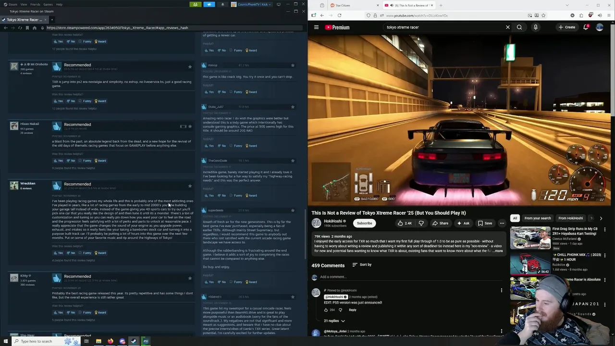
Task: Expand the 21 replies thread
Action: [334, 321]
